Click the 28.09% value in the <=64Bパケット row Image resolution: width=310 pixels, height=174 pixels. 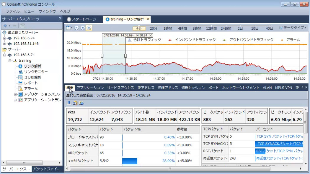[x=169, y=161]
